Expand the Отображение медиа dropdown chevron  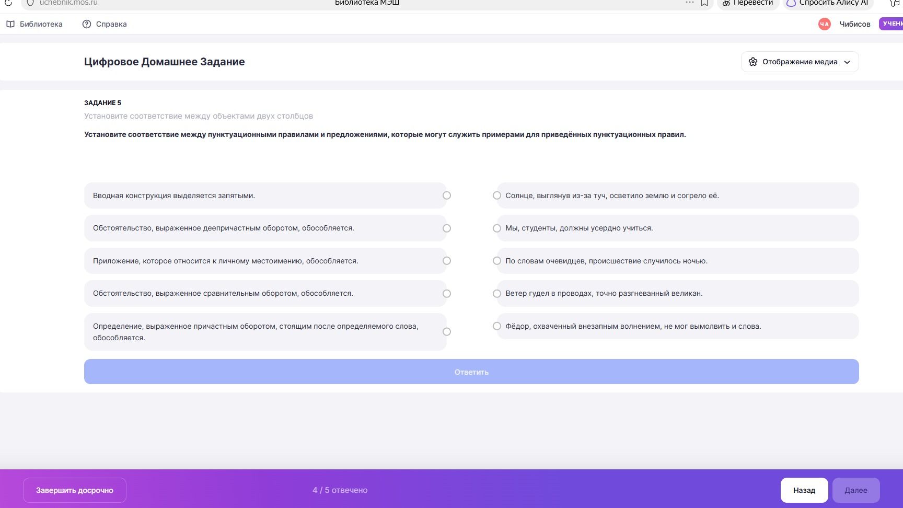847,62
